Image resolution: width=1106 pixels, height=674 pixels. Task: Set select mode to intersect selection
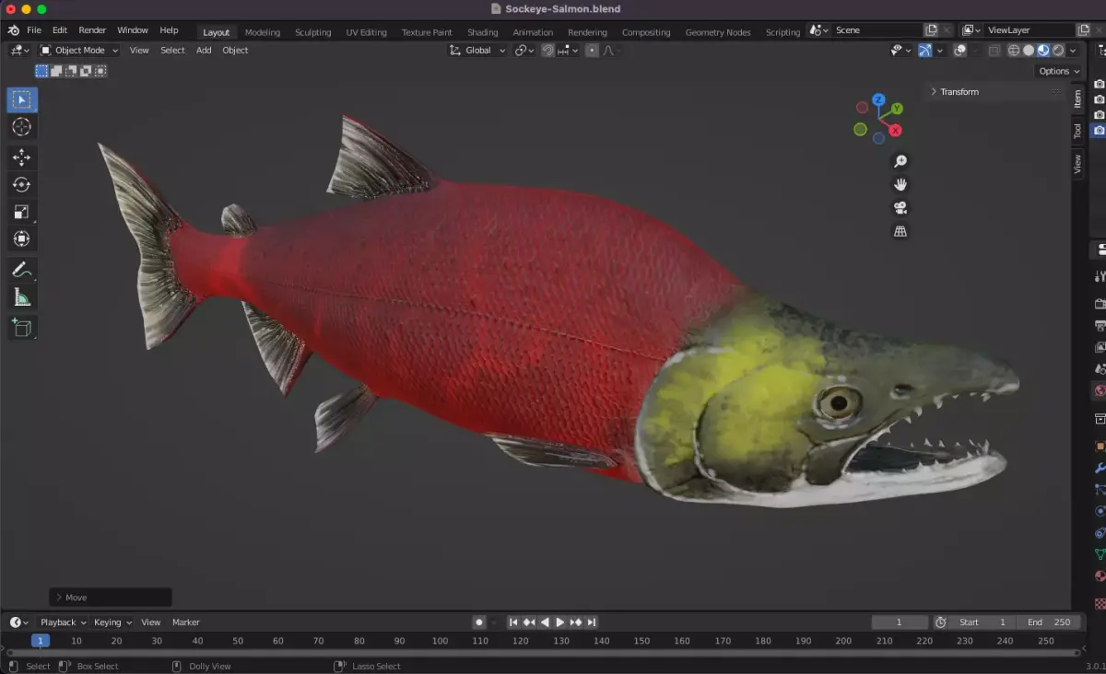(x=100, y=71)
